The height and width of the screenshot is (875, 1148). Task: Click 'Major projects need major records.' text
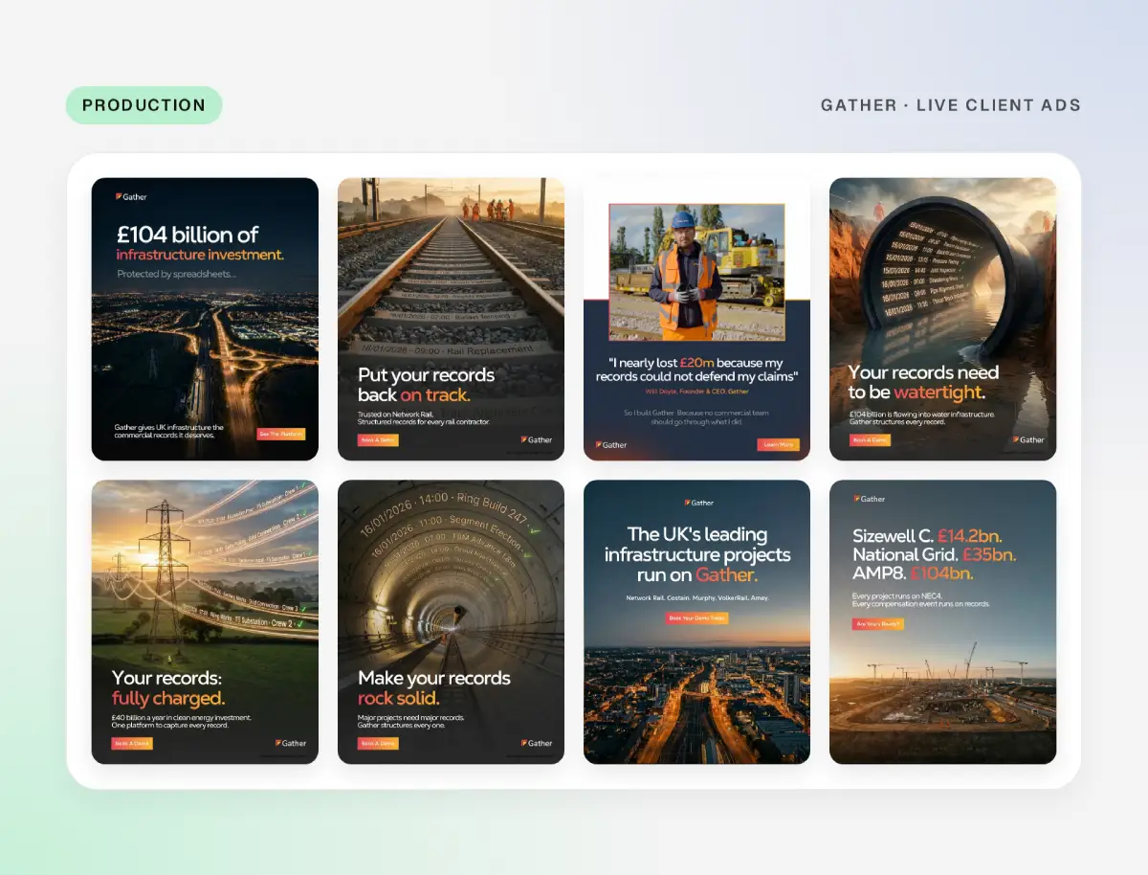pos(411,717)
